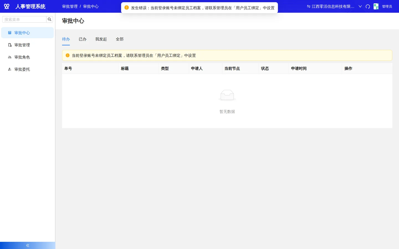This screenshot has height=249, width=399.
Task: Click the 暂无数据 empty text
Action: click(x=227, y=111)
